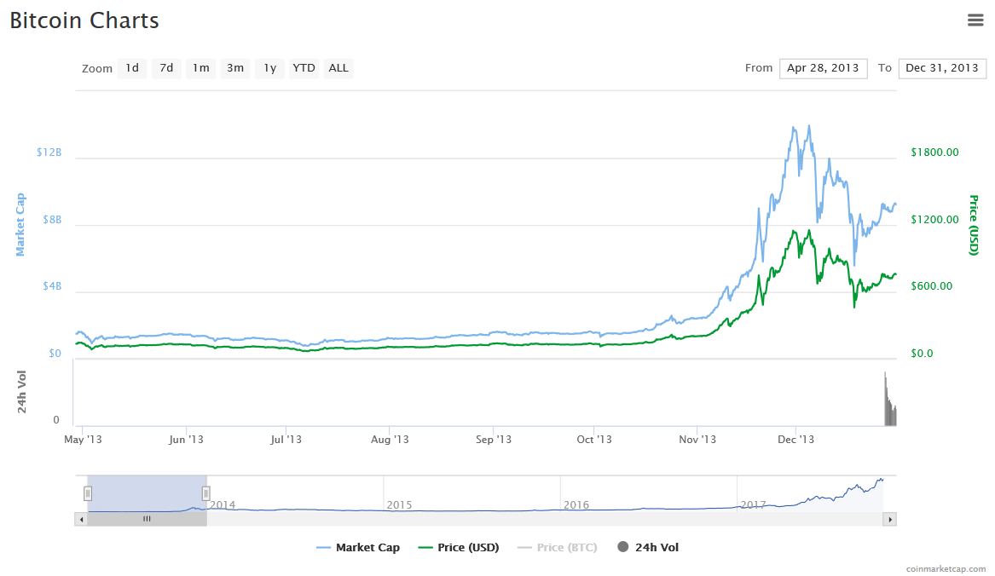
Task: Click the 24h Vol axis title
Action: point(21,392)
